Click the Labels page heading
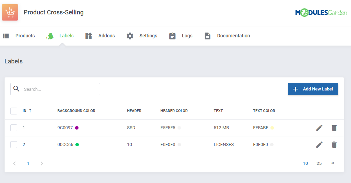351x183 pixels. click(14, 61)
